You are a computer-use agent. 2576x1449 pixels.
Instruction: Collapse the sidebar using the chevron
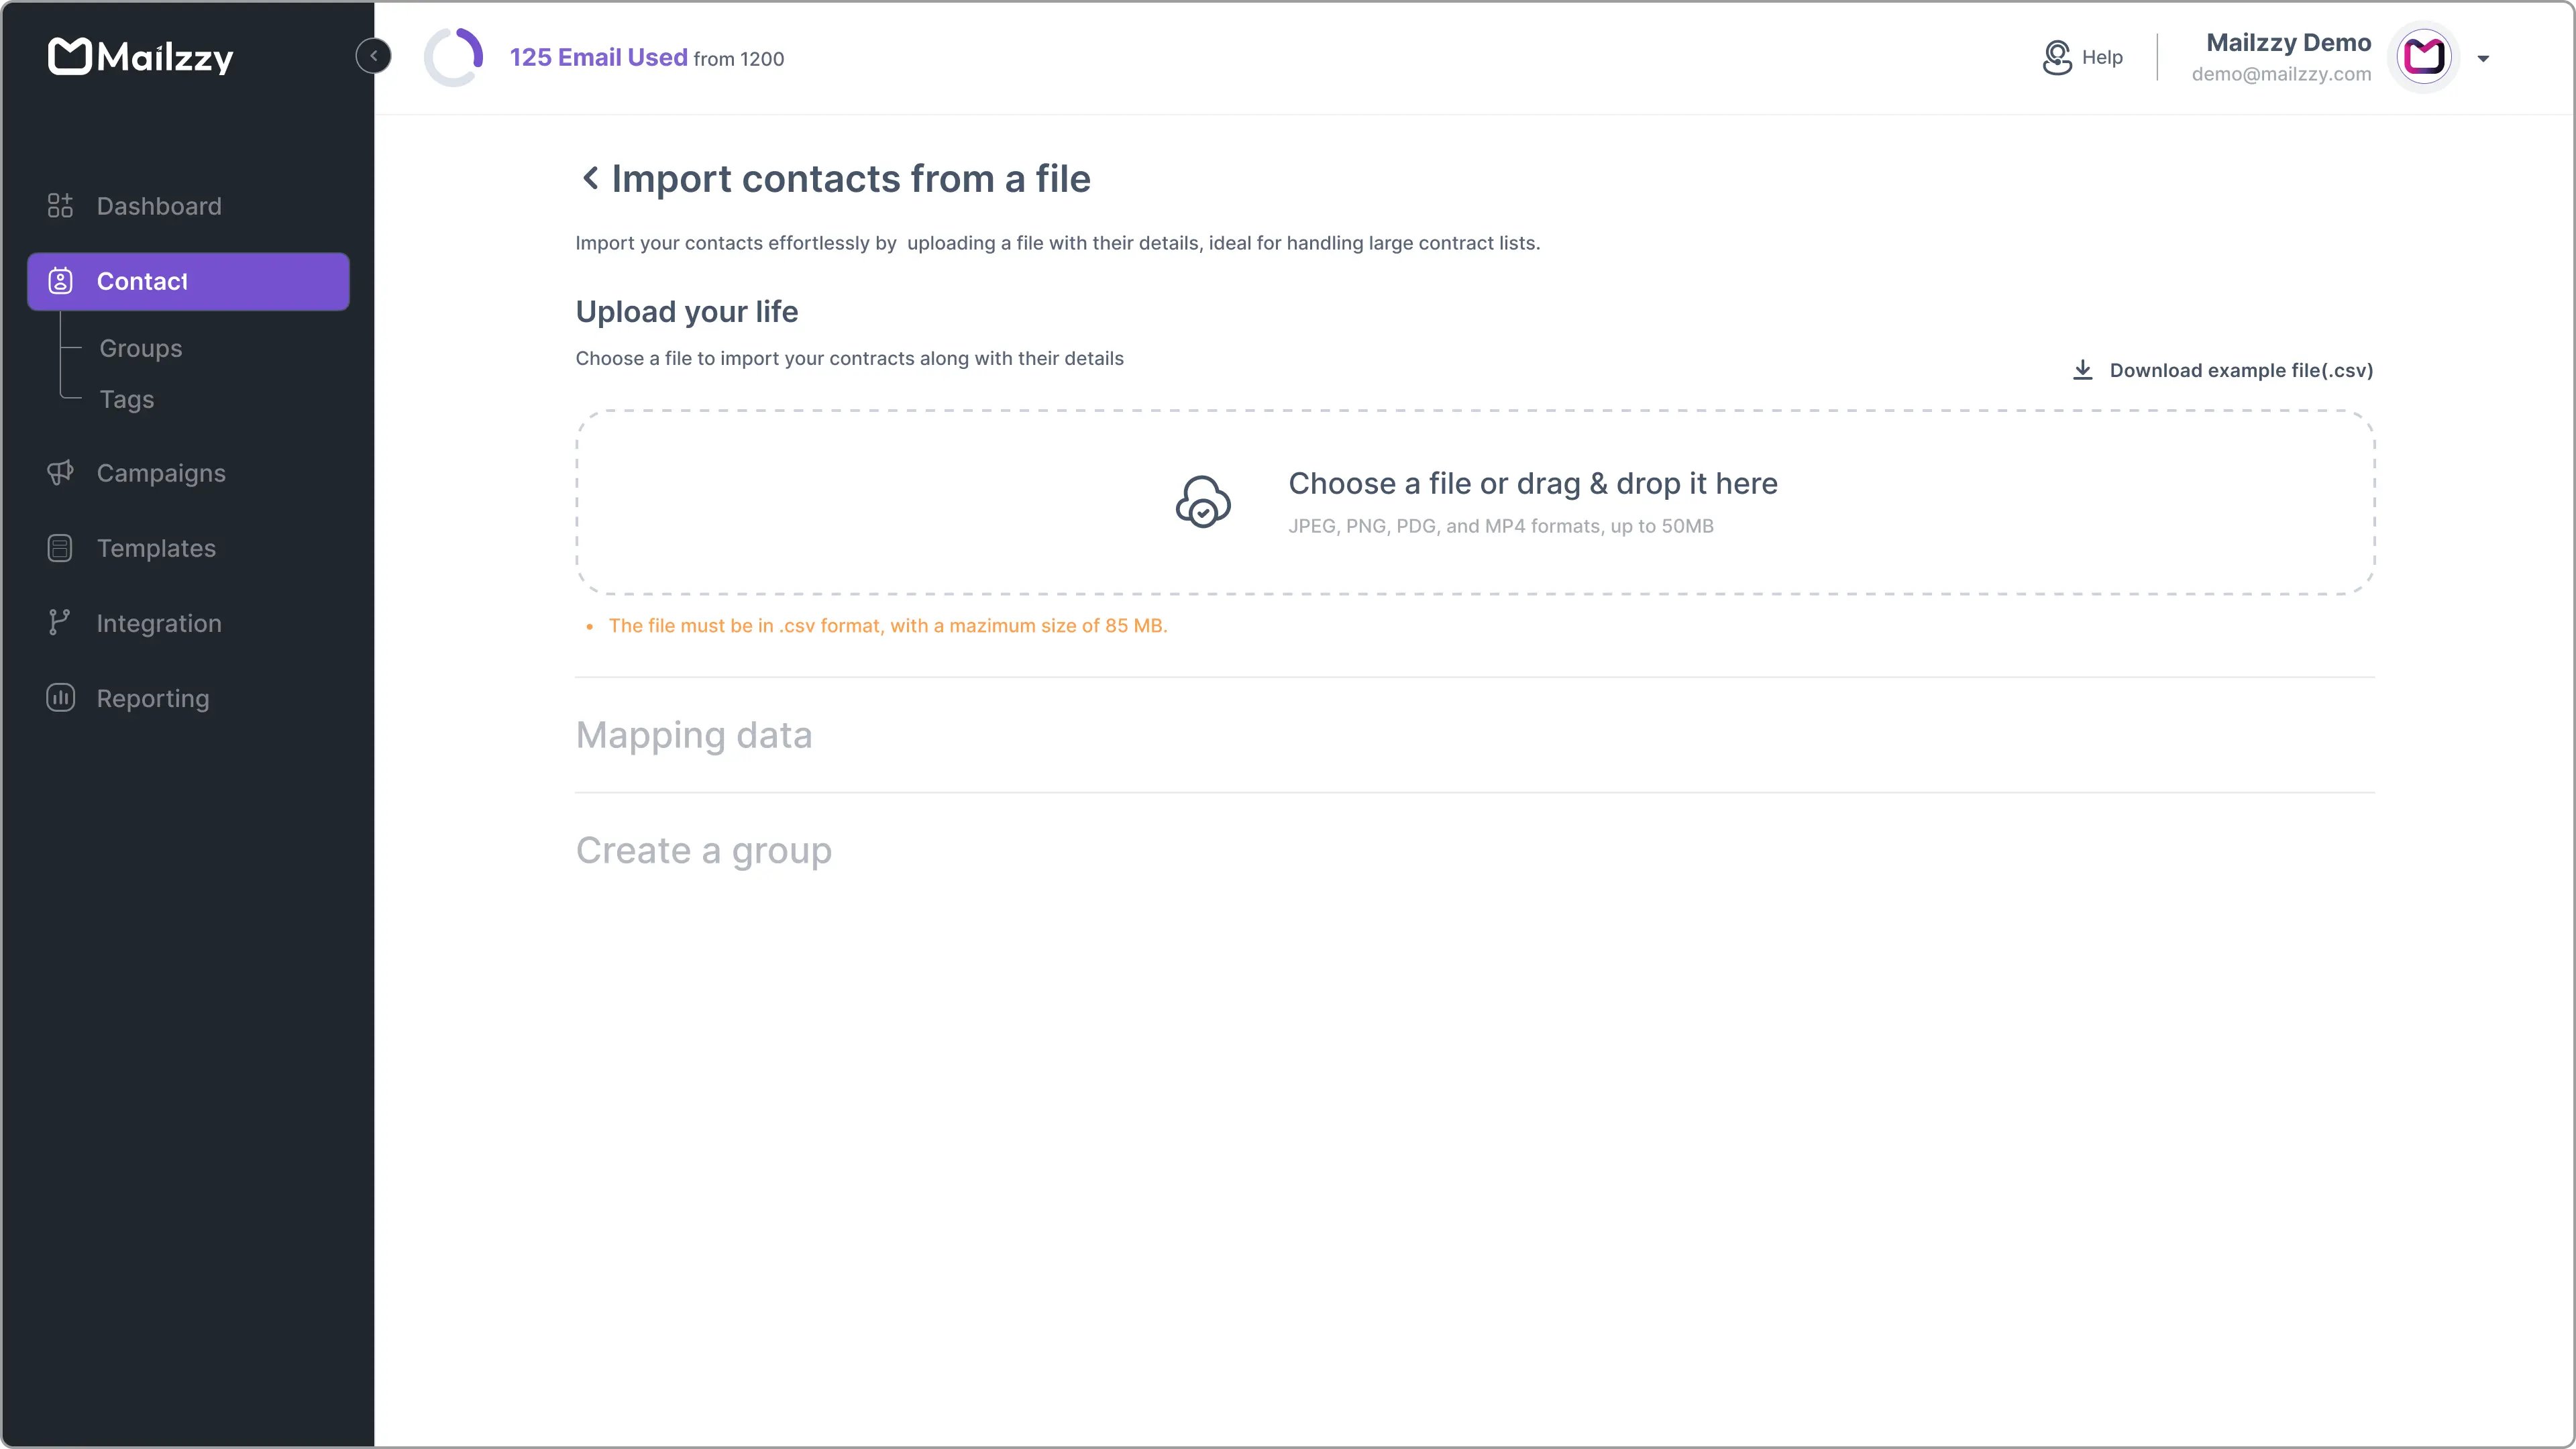pos(373,55)
